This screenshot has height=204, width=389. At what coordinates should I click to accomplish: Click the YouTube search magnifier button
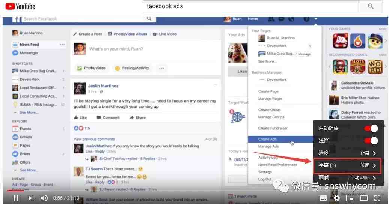(x=371, y=6)
